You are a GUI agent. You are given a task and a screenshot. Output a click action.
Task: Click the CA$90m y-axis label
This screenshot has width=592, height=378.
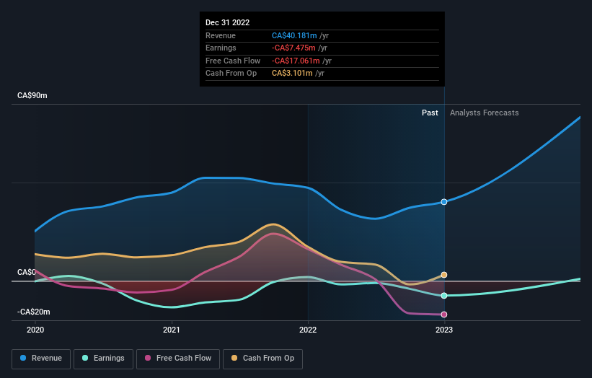(32, 95)
